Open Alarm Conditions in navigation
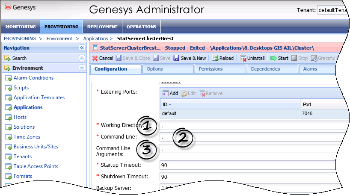 pyautogui.click(x=33, y=78)
